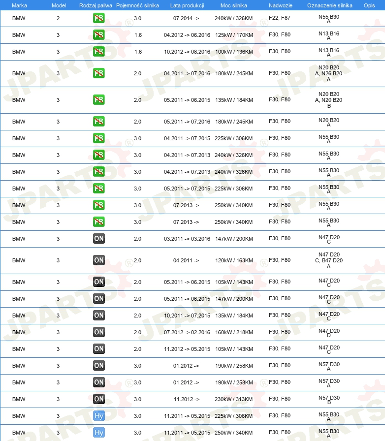This screenshot has width=385, height=441.
Task: Click the Nadwozie column header
Action: click(x=280, y=5)
